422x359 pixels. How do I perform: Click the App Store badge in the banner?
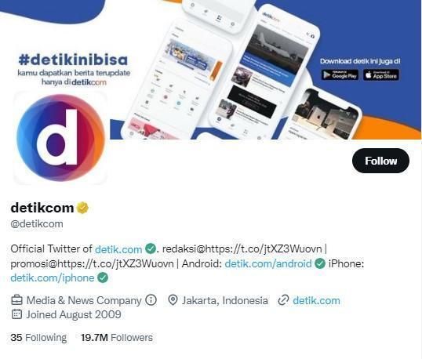point(381,75)
